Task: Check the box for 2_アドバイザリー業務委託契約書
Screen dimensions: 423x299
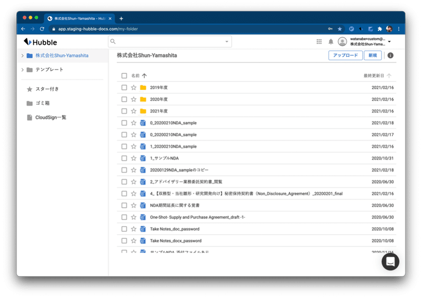Action: 124,182
